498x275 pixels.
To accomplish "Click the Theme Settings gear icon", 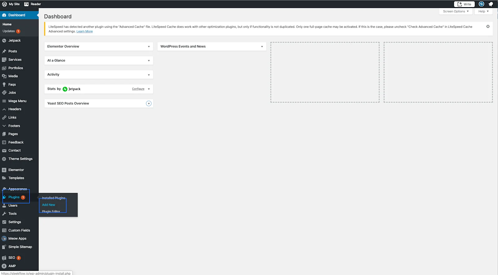I will click(4, 159).
